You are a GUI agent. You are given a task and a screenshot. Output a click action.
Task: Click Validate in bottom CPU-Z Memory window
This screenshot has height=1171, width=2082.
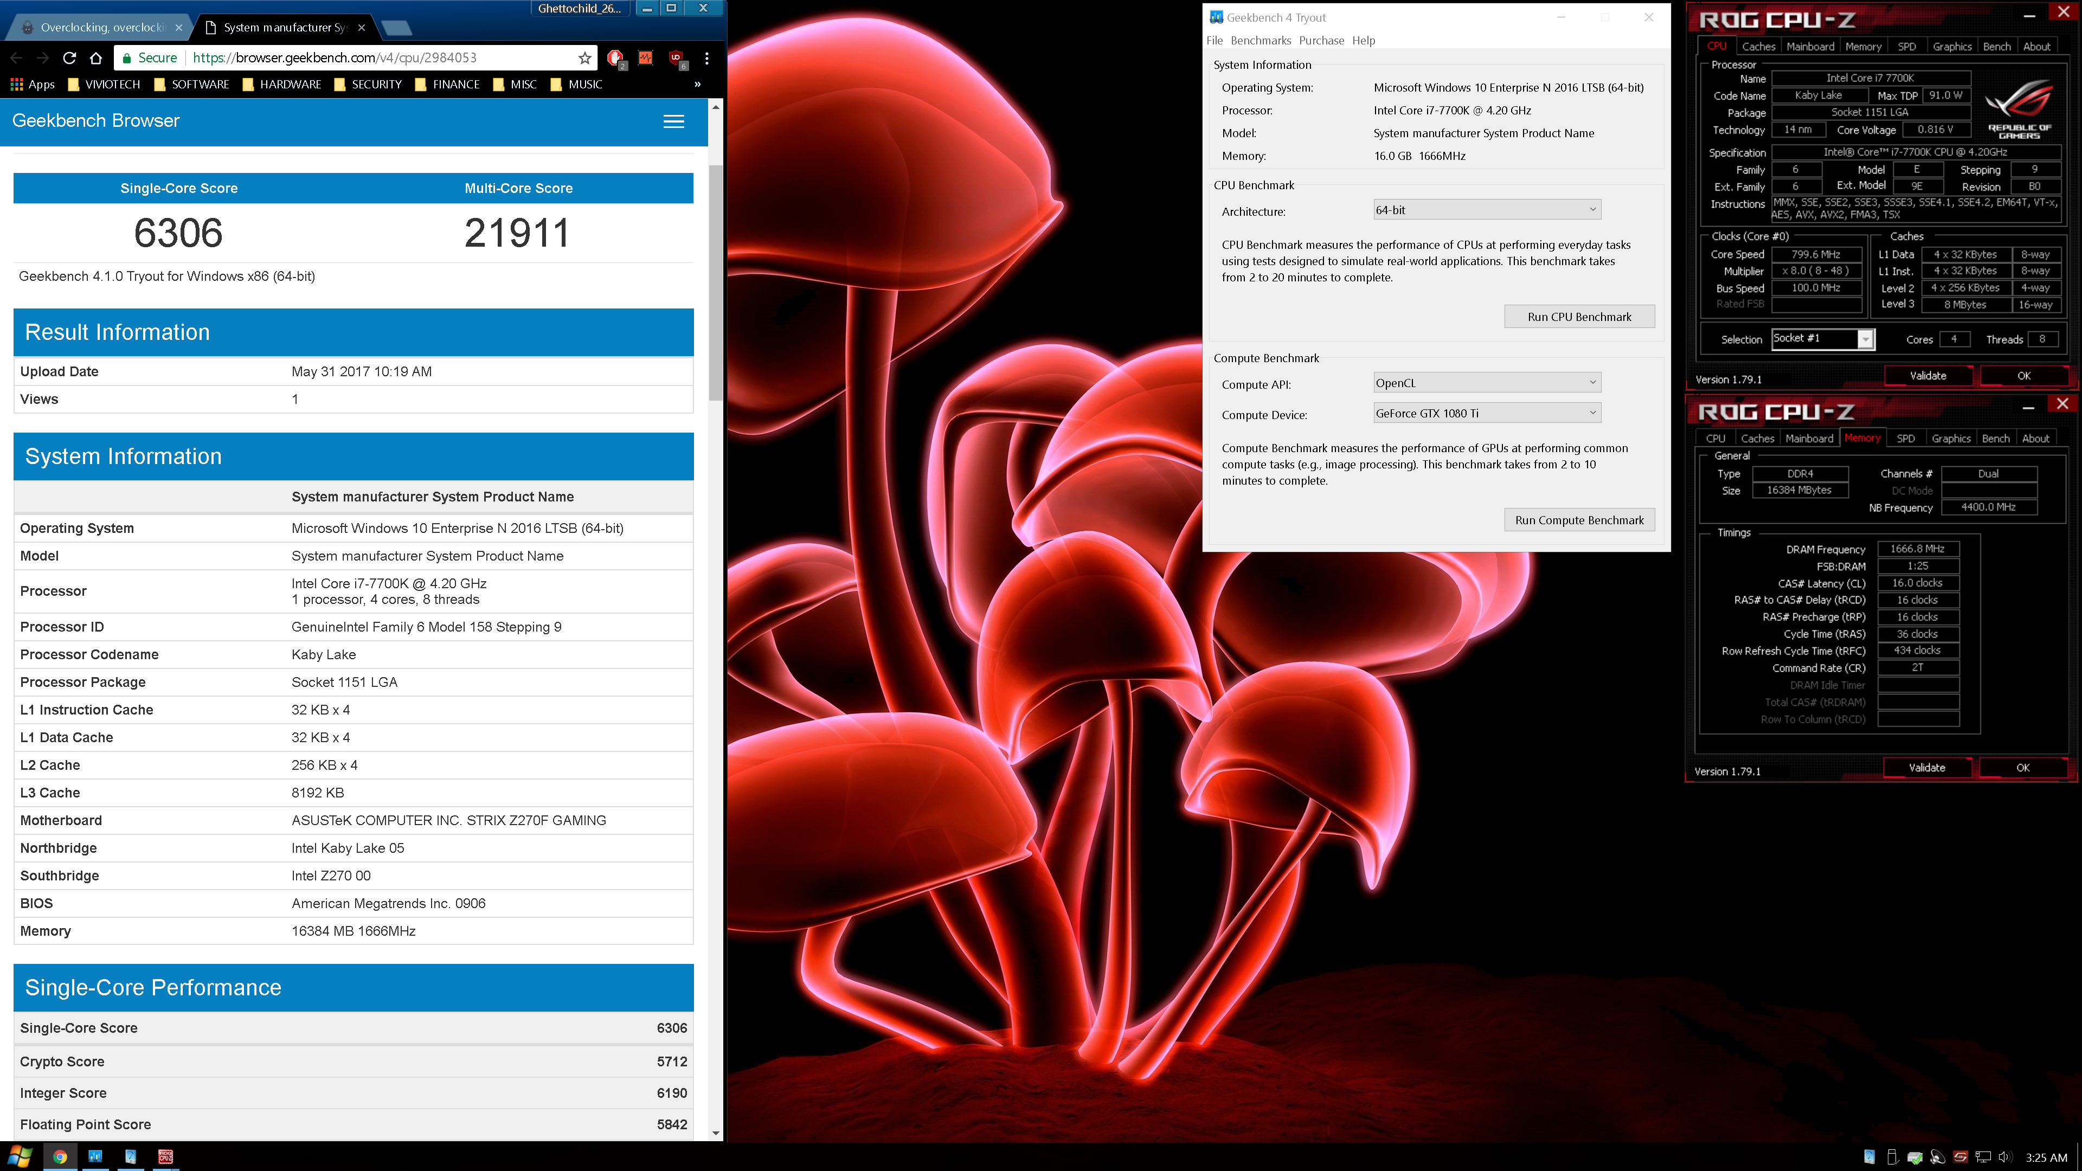point(1927,768)
